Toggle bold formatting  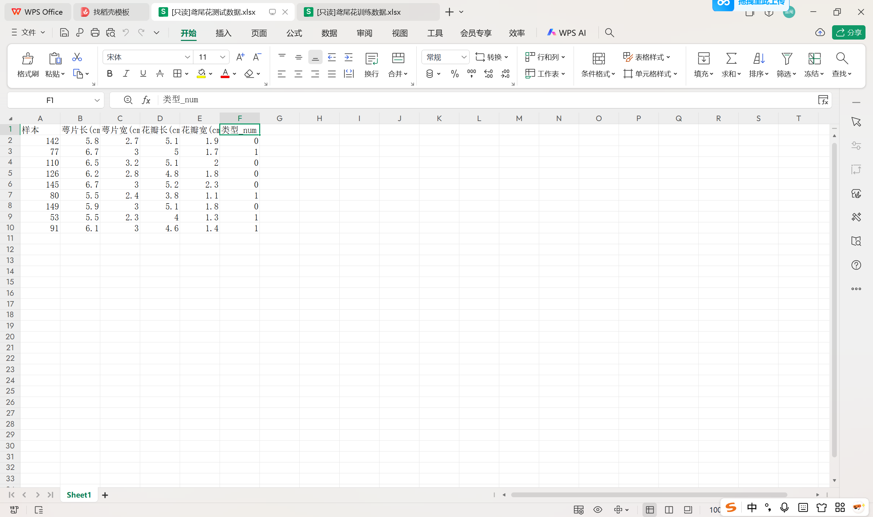[x=109, y=74]
